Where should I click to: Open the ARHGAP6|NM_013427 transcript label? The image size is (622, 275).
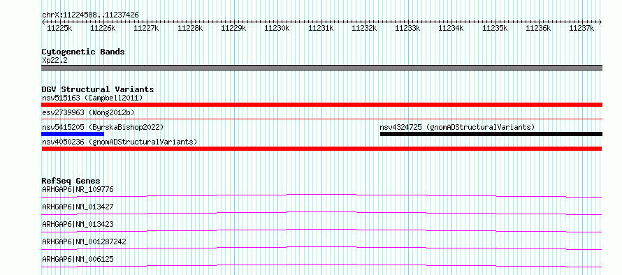click(x=78, y=207)
